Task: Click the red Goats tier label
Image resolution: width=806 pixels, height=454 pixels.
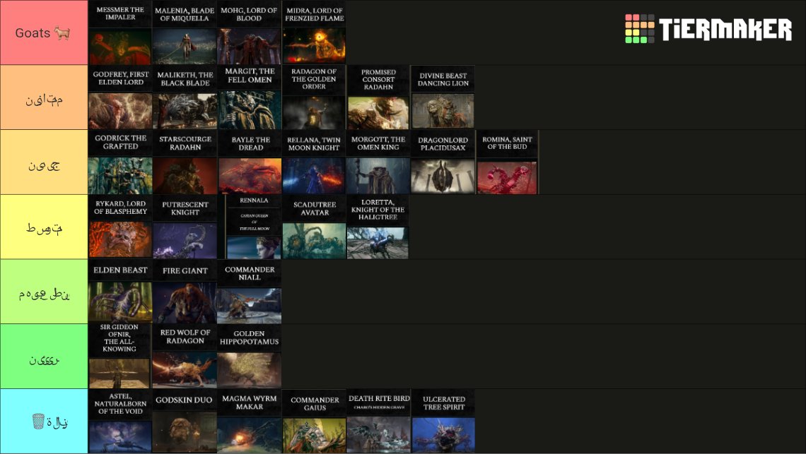Action: coord(44,32)
